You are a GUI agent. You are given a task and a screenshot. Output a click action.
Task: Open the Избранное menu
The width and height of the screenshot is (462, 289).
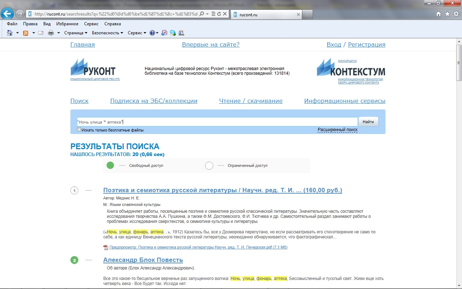[67, 24]
